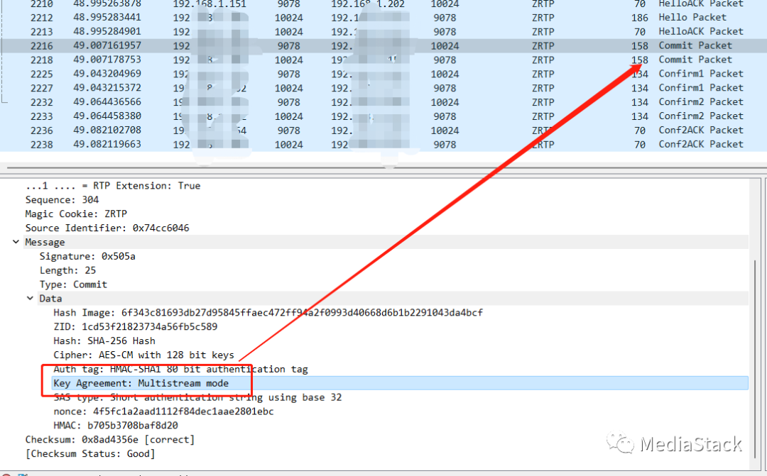This screenshot has width=767, height=476.
Task: Select the Source Identifier field
Action: 107,228
